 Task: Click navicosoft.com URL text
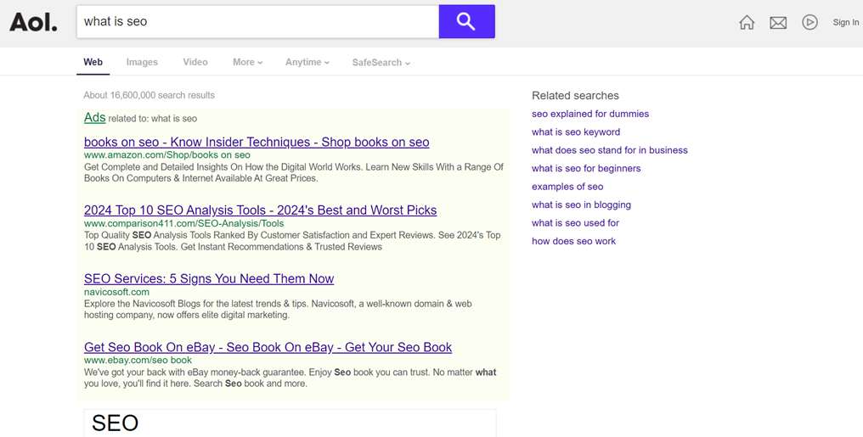(x=116, y=292)
